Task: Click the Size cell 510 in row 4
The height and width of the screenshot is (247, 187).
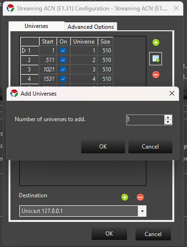Action: tap(105, 79)
